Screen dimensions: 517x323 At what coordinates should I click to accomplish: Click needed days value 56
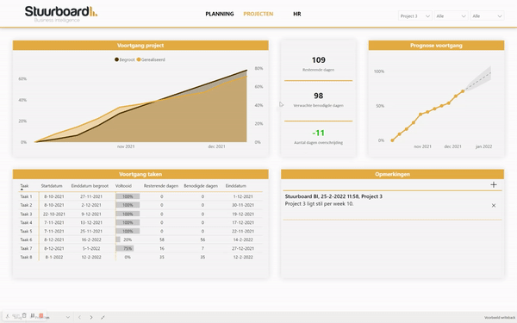pos(202,239)
